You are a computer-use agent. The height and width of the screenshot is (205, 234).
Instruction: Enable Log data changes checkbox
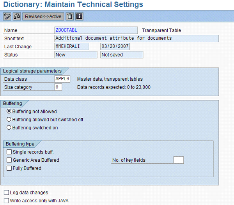point(6,193)
